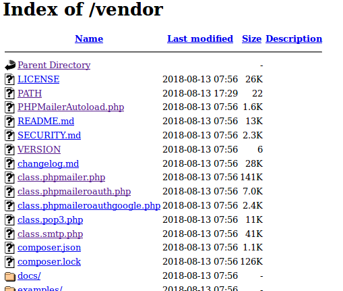
Task: Click the unknown-file icon beside composer.json
Action: point(9,248)
